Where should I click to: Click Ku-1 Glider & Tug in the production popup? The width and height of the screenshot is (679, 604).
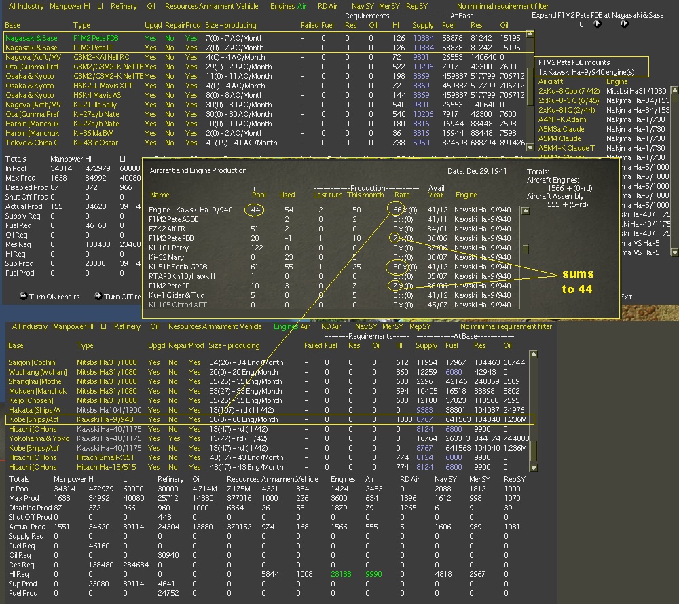point(177,295)
